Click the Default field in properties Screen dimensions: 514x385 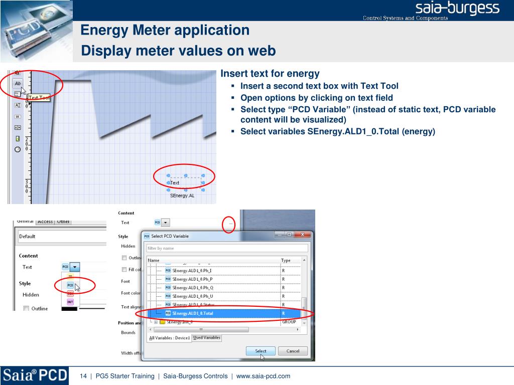(x=62, y=237)
